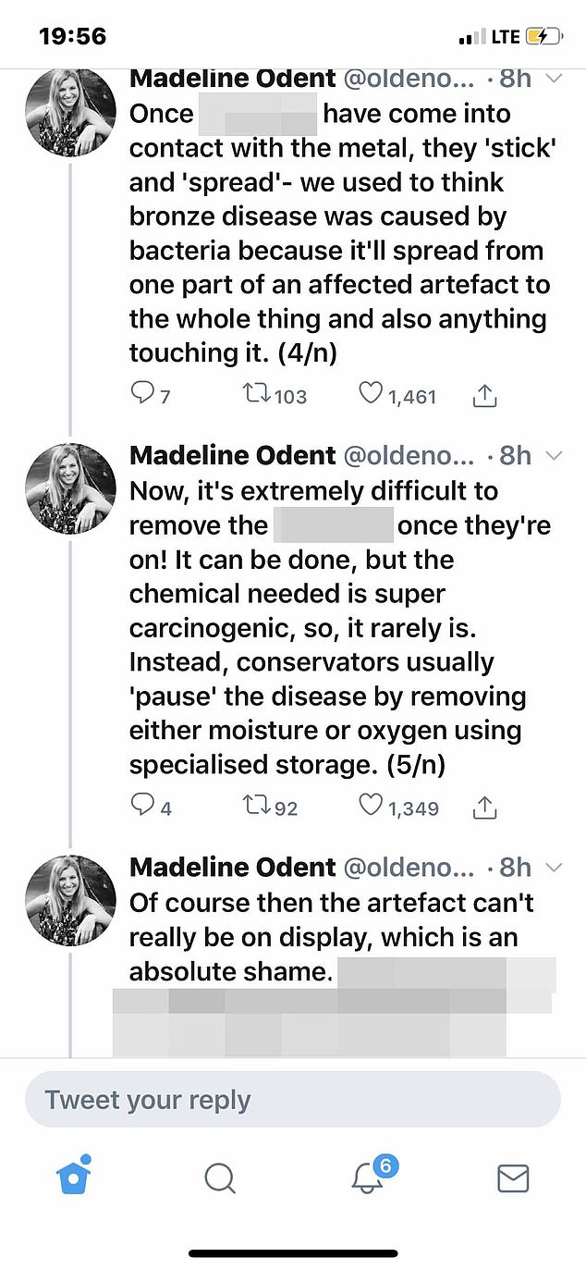The height and width of the screenshot is (1270, 586).
Task: Share the (4/n) tweet
Action: [485, 396]
